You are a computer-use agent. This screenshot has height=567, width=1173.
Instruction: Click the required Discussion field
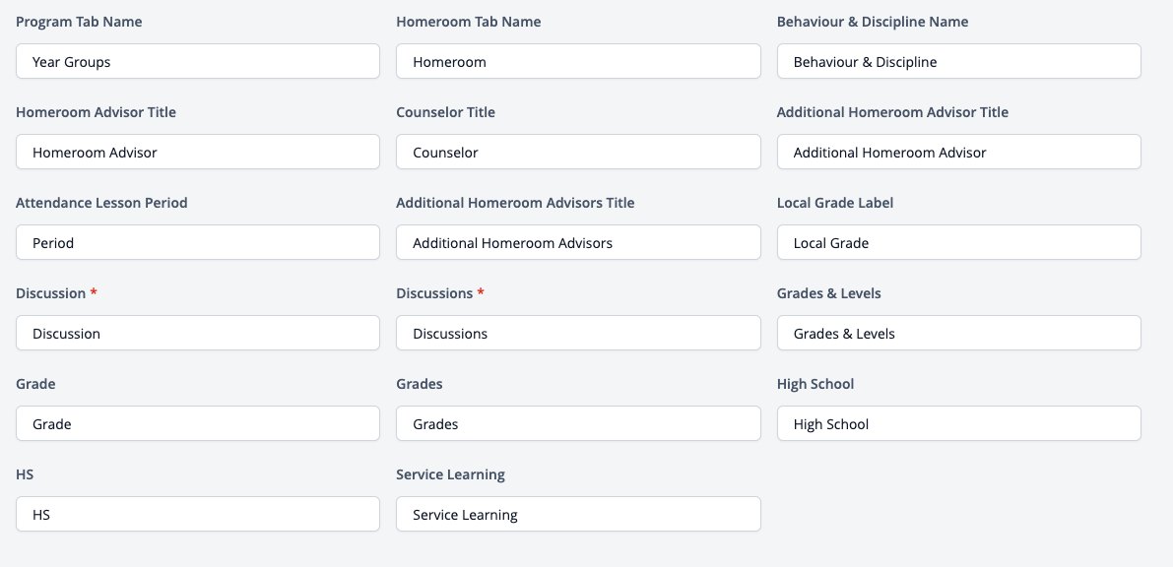[198, 333]
